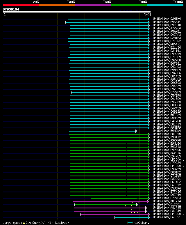This screenshot has width=186, height=225.
Task: Open the UniRef100_Q94KU5 hit
Action: [167, 156]
